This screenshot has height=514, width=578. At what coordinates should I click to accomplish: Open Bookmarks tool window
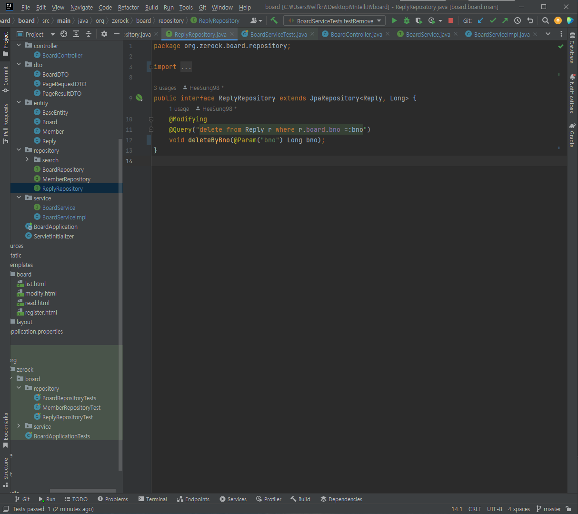pyautogui.click(x=5, y=430)
